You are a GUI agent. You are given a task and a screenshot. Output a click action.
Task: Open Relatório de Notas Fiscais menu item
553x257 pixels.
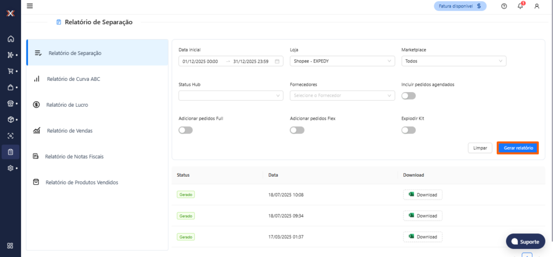pyautogui.click(x=74, y=156)
